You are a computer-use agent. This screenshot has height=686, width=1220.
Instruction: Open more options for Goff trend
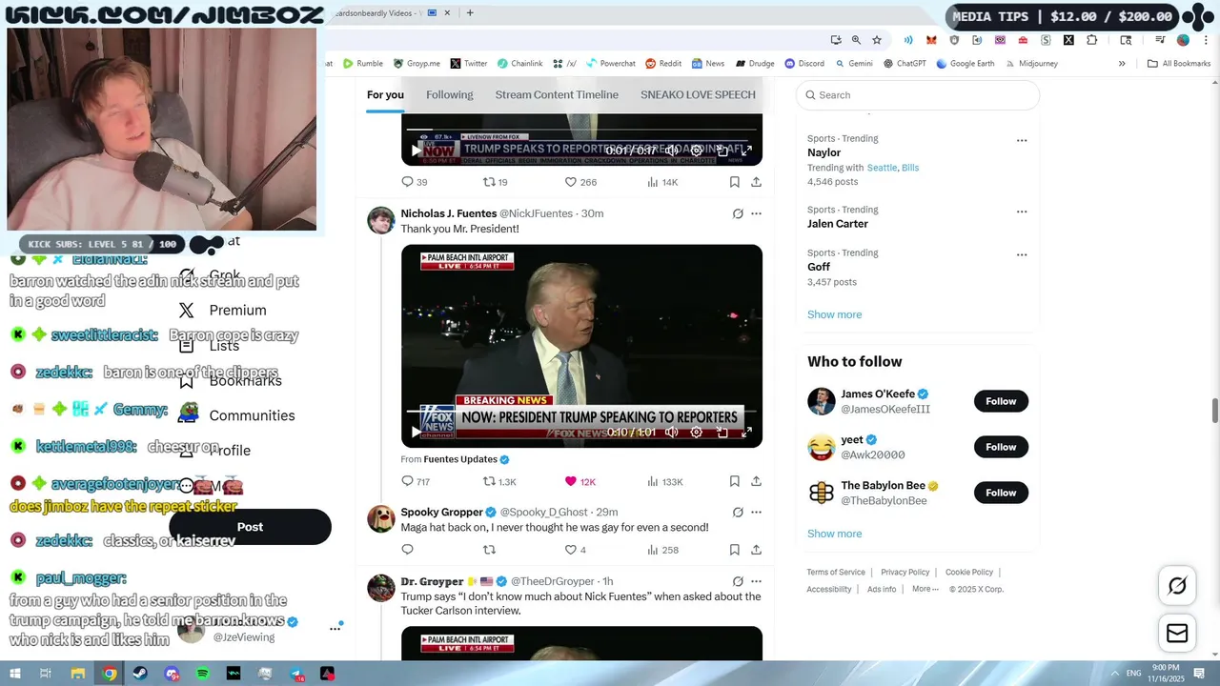[1022, 254]
